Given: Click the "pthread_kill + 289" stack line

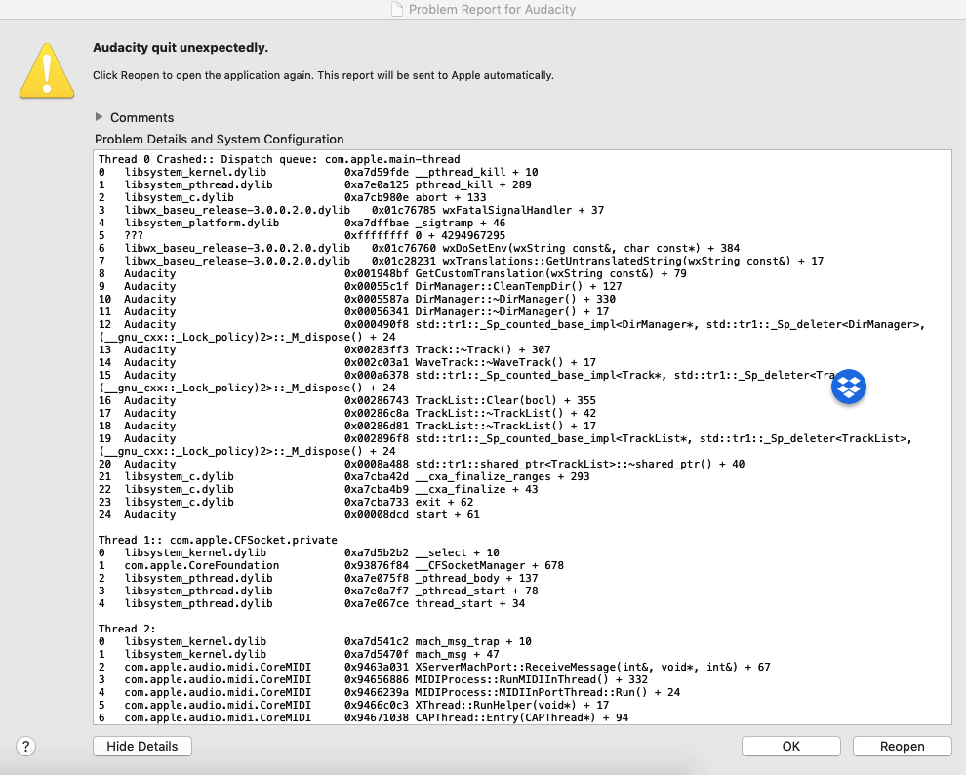Looking at the screenshot, I should point(315,184).
